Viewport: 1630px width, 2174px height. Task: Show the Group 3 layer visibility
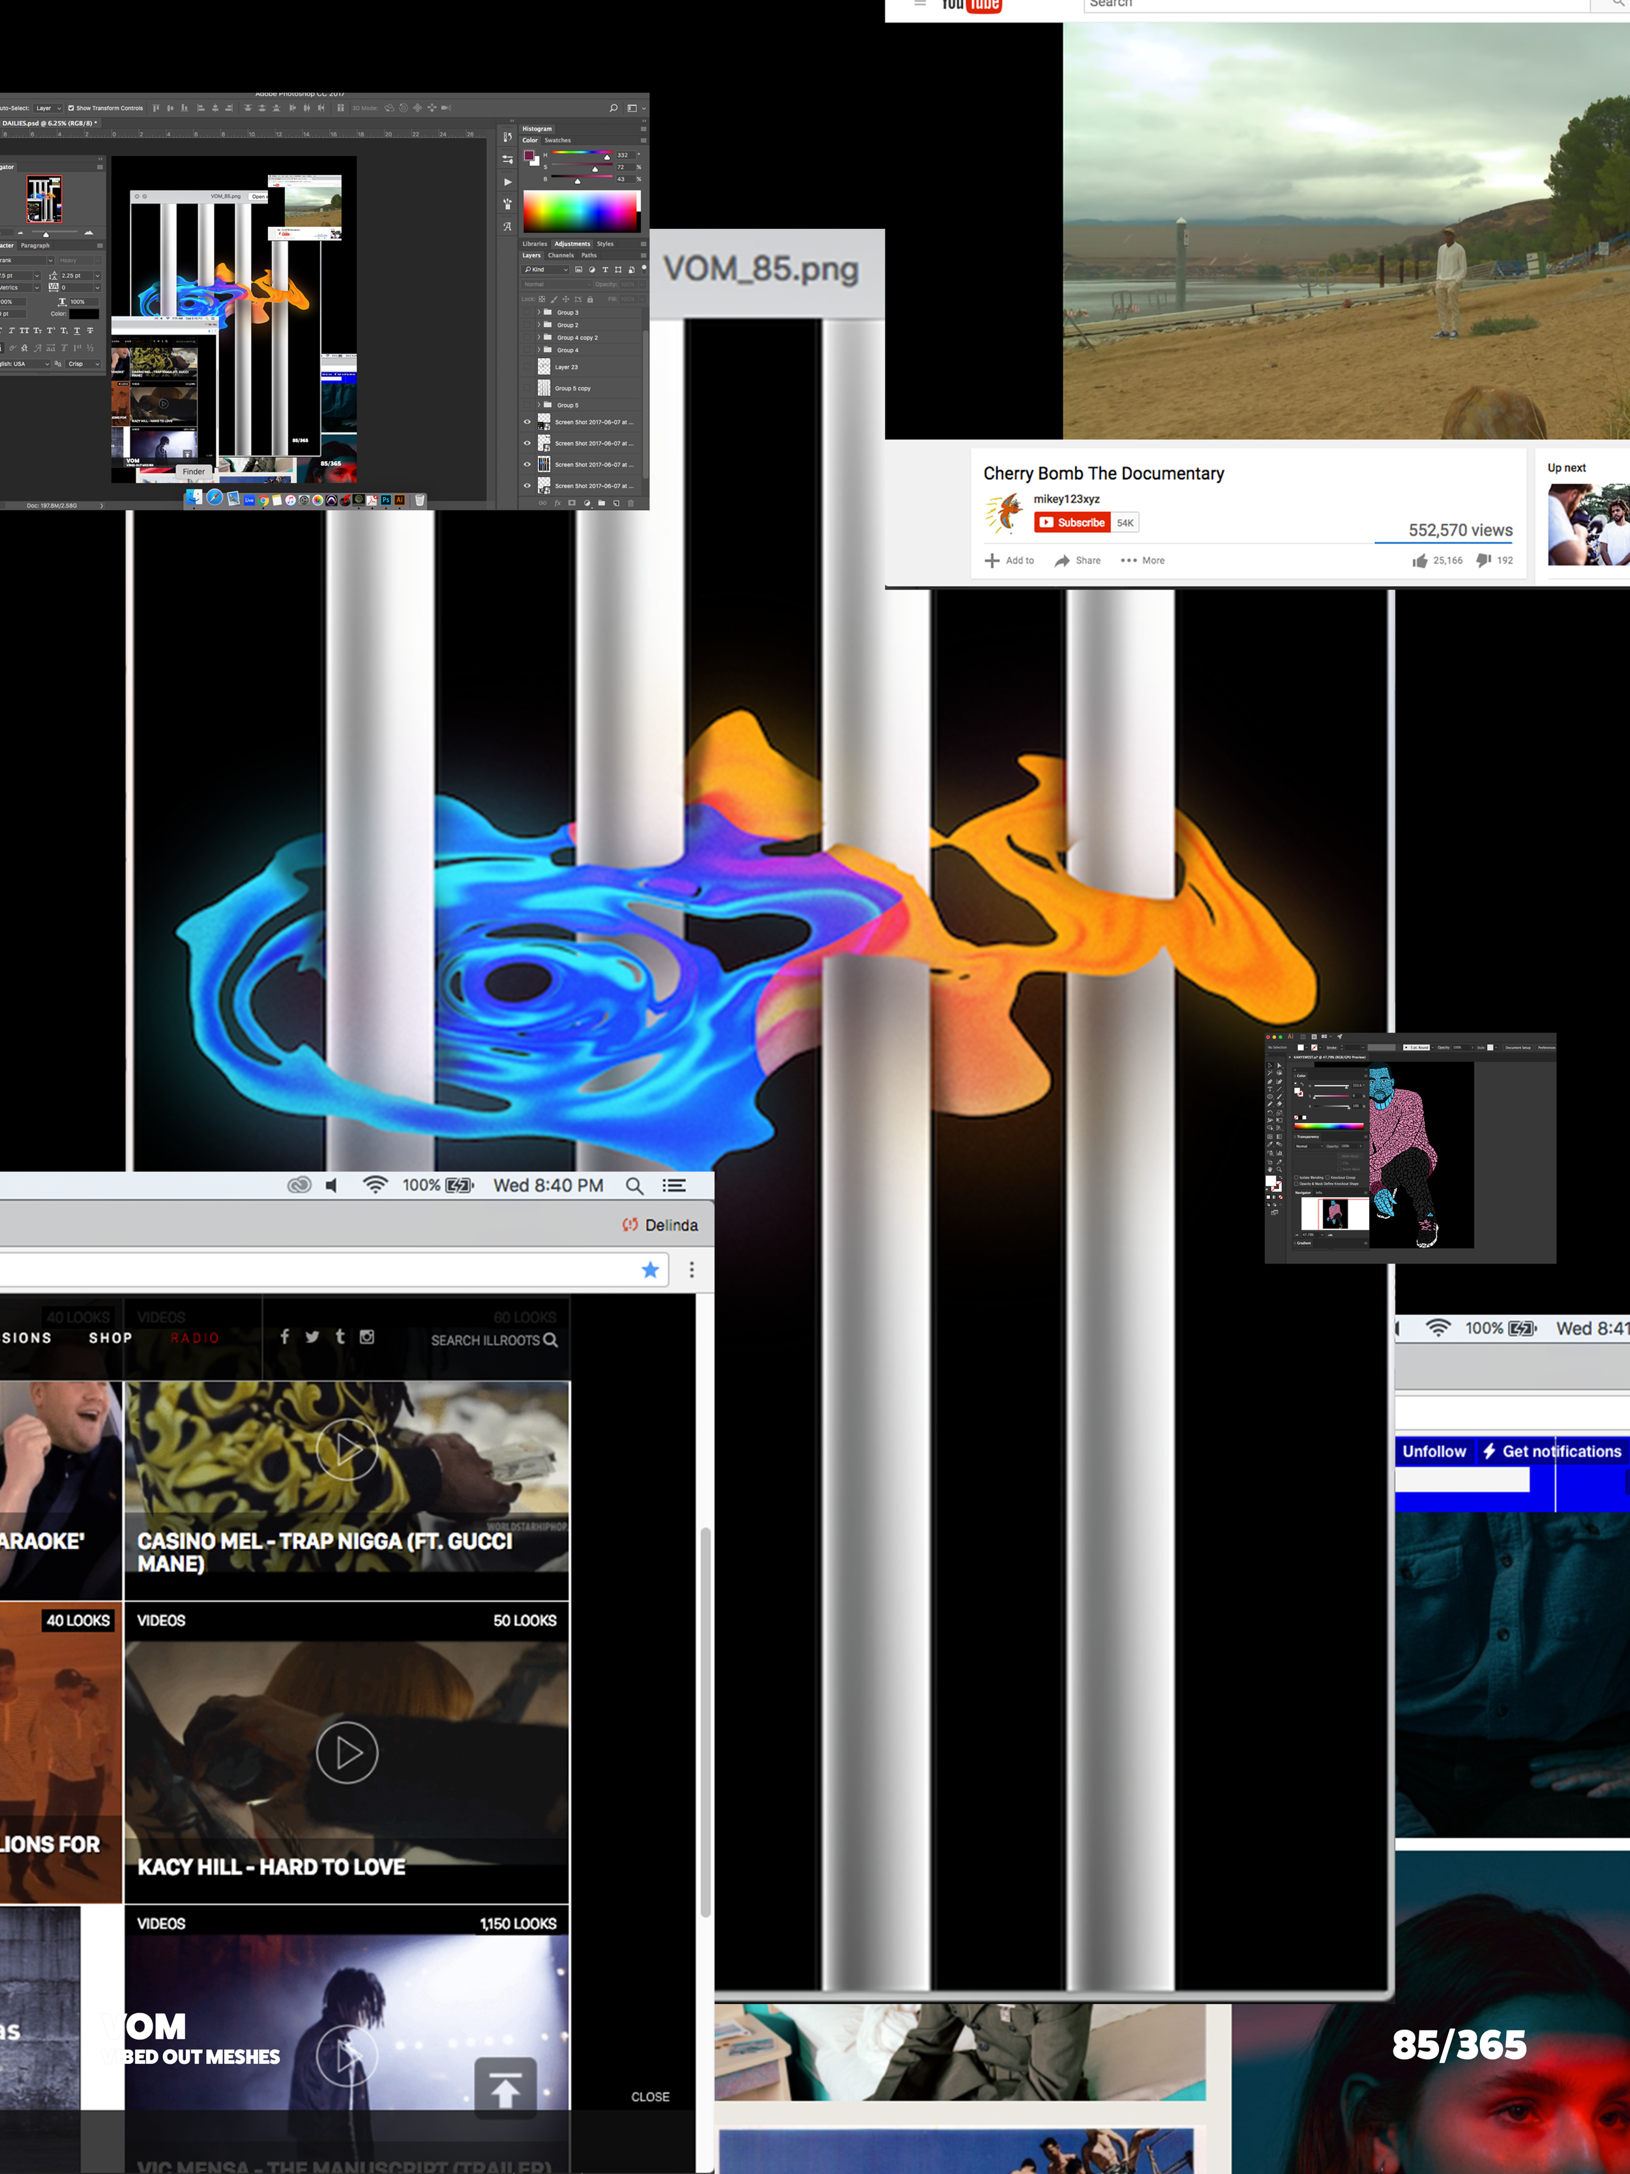[527, 312]
